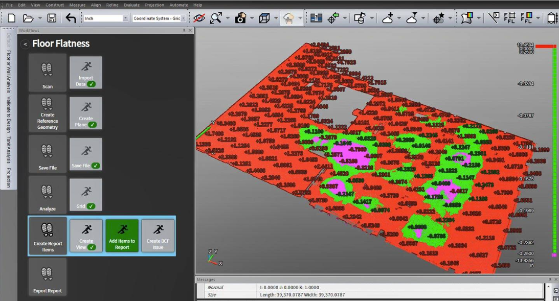Click the New file icon
The height and width of the screenshot is (301, 559).
coord(11,18)
